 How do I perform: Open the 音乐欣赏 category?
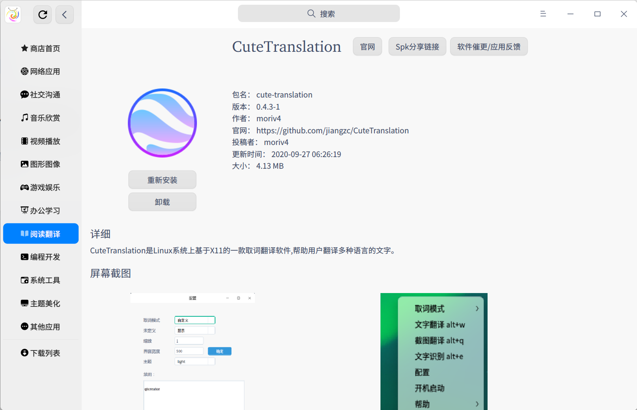[x=41, y=118]
